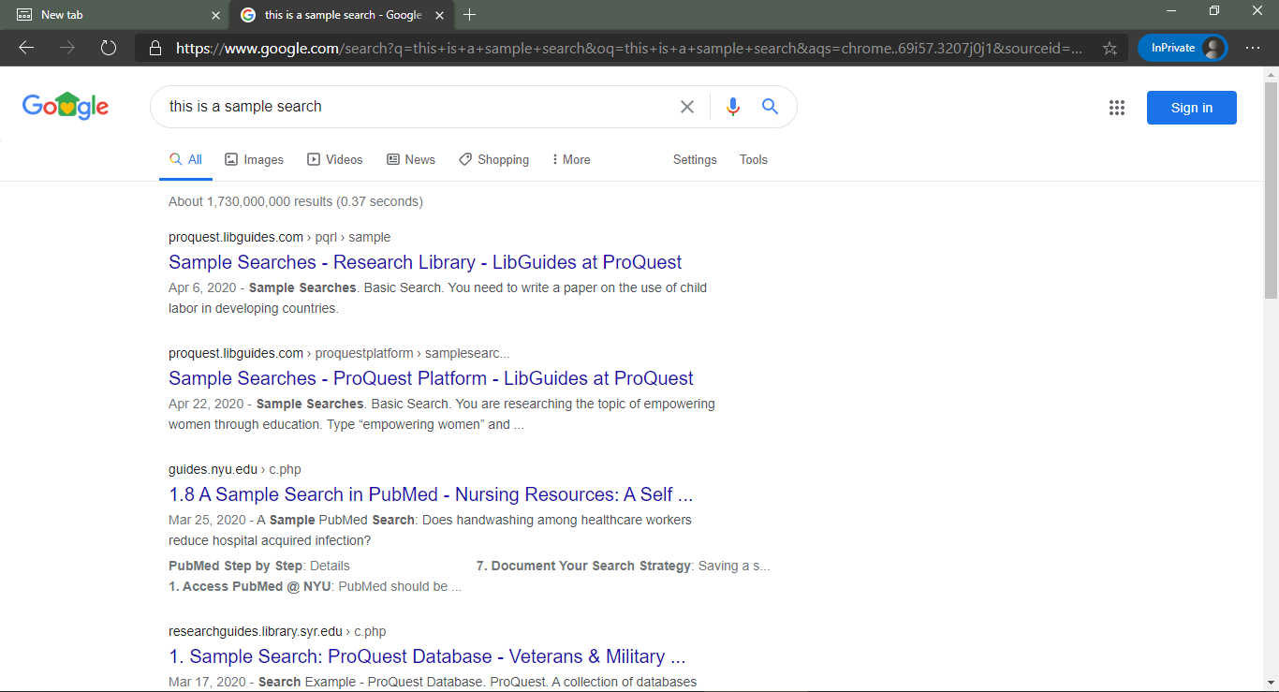1279x692 pixels.
Task: Click researchguides.library.syr.edu breadcrumb
Action: (x=277, y=631)
